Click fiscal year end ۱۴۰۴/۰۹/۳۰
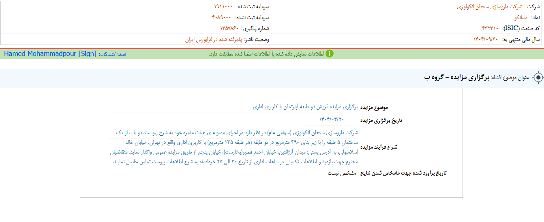The width and height of the screenshot is (544, 222). click(486, 39)
